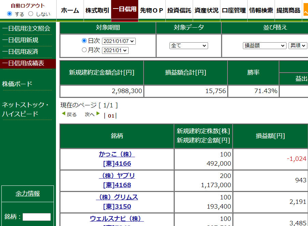Click the 戻る pagination link

click(72, 115)
